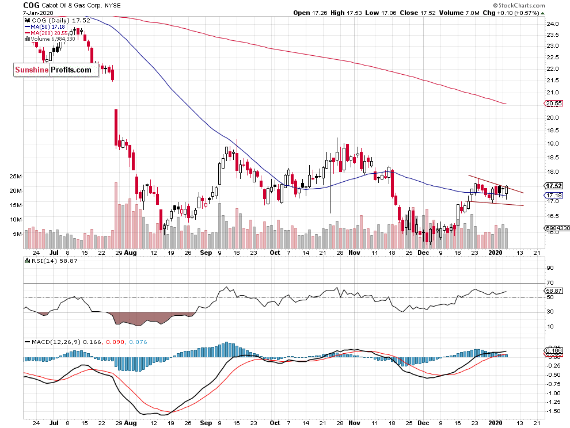Click the 7-Jan-2020 date label
This screenshot has height=428, width=570.
[38, 13]
